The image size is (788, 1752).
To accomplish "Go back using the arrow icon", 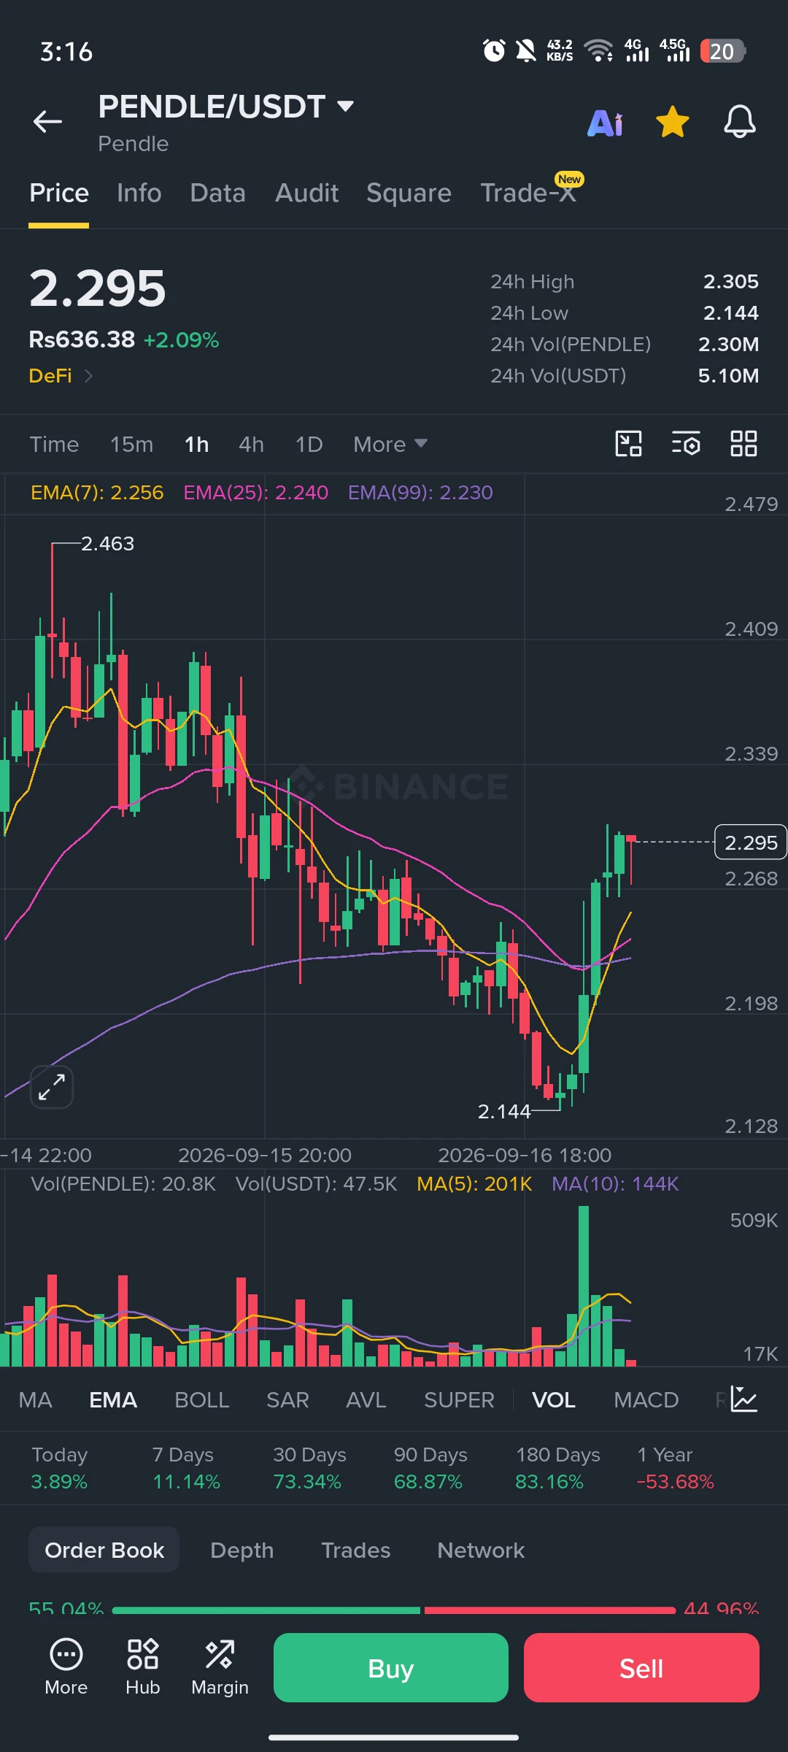I will coord(47,122).
